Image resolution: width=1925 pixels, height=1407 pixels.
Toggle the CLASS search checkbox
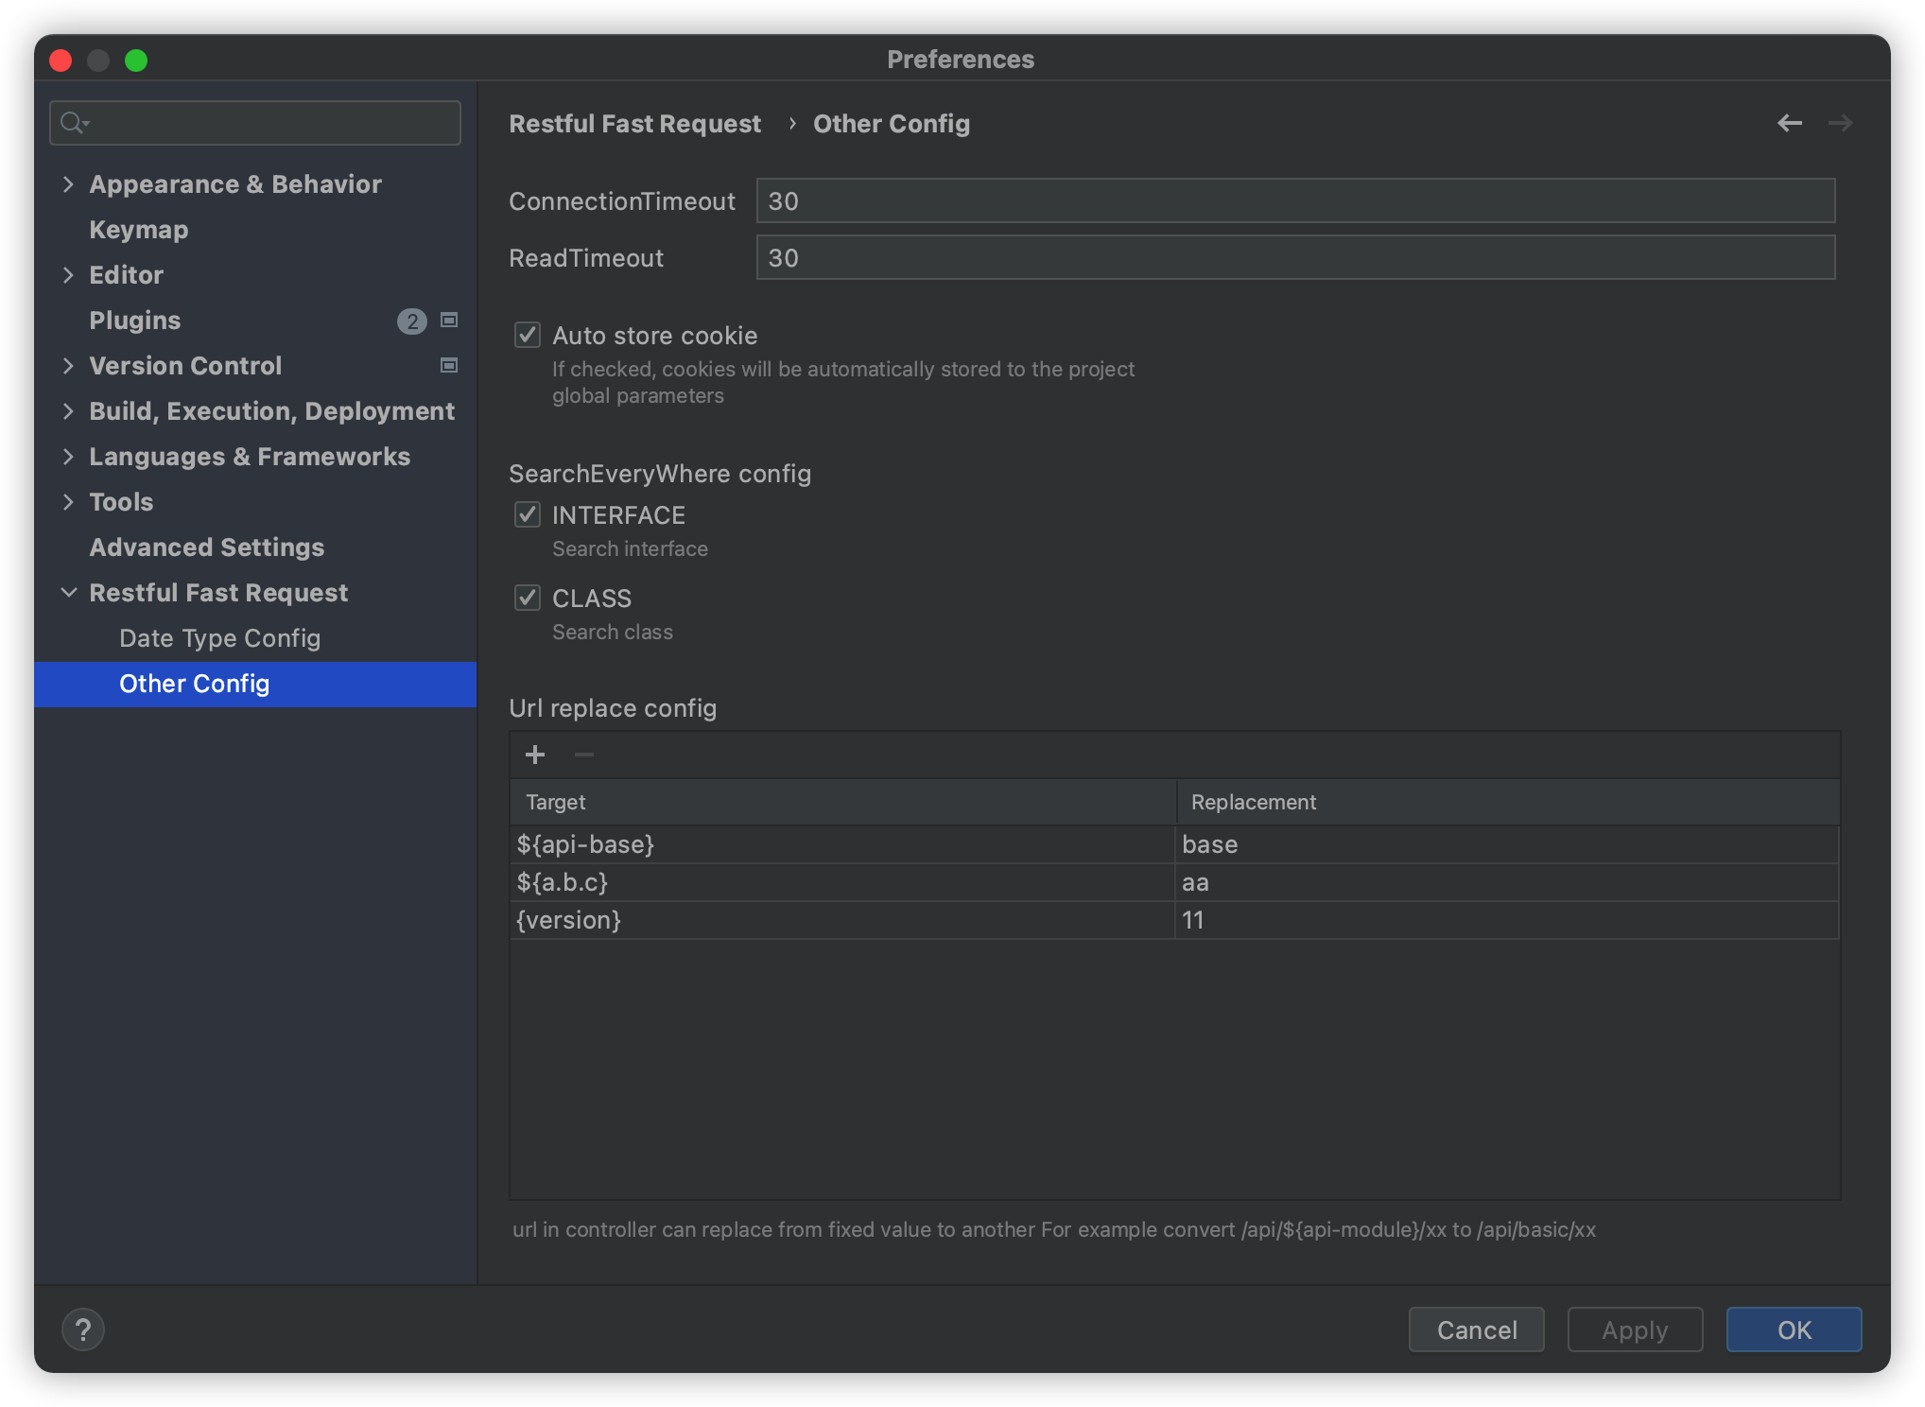coord(528,598)
